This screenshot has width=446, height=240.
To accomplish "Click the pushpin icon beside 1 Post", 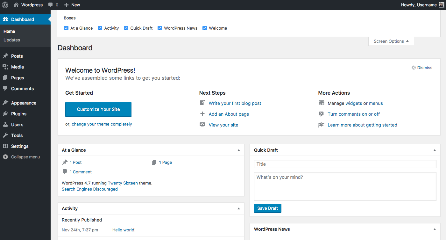I will click(x=65, y=162).
